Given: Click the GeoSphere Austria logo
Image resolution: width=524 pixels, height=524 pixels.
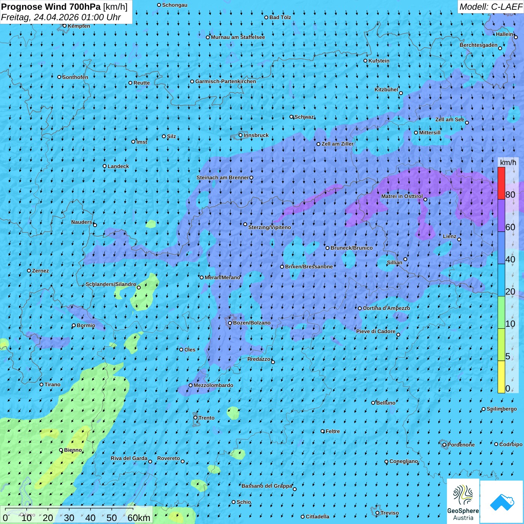Looking at the screenshot, I should [x=463, y=501].
